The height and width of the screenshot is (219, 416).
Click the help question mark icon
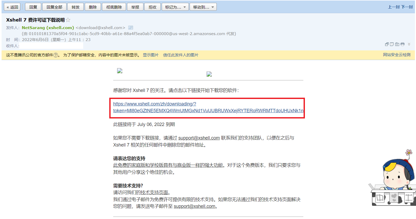[56, 55]
